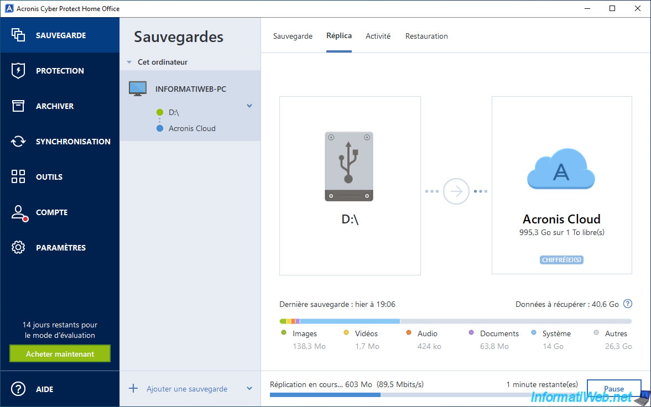This screenshot has width=651, height=407.
Task: Click the Audio orange legend dot
Action: (409, 333)
